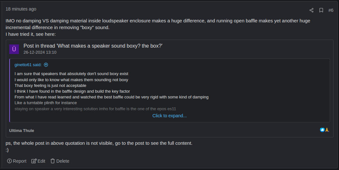Report this post
The image size is (339, 170).
[17, 161]
